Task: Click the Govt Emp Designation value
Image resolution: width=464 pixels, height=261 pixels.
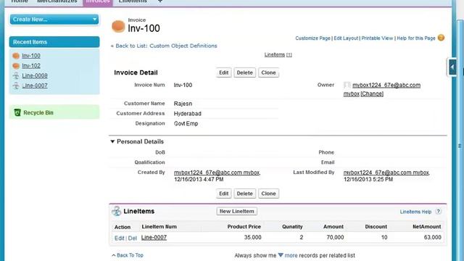Action: pos(186,124)
